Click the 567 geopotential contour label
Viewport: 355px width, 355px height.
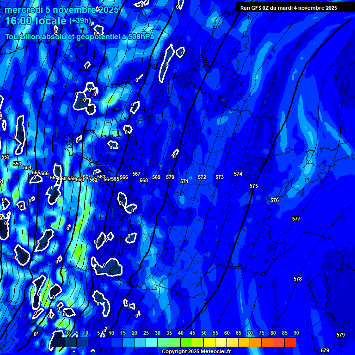(136, 174)
